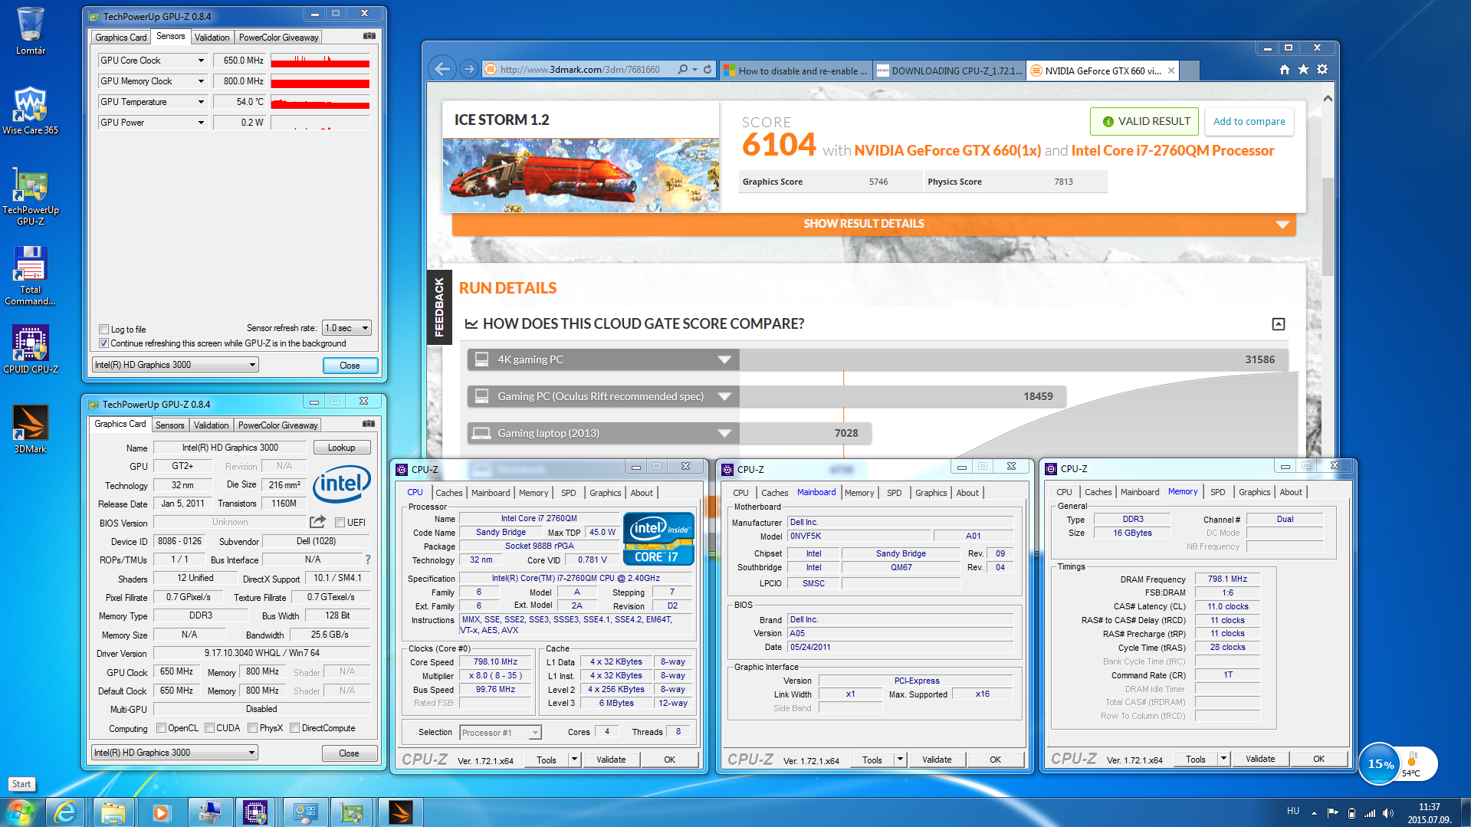Image resolution: width=1471 pixels, height=827 pixels.
Task: Click the Add to compare button
Action: pyautogui.click(x=1248, y=121)
